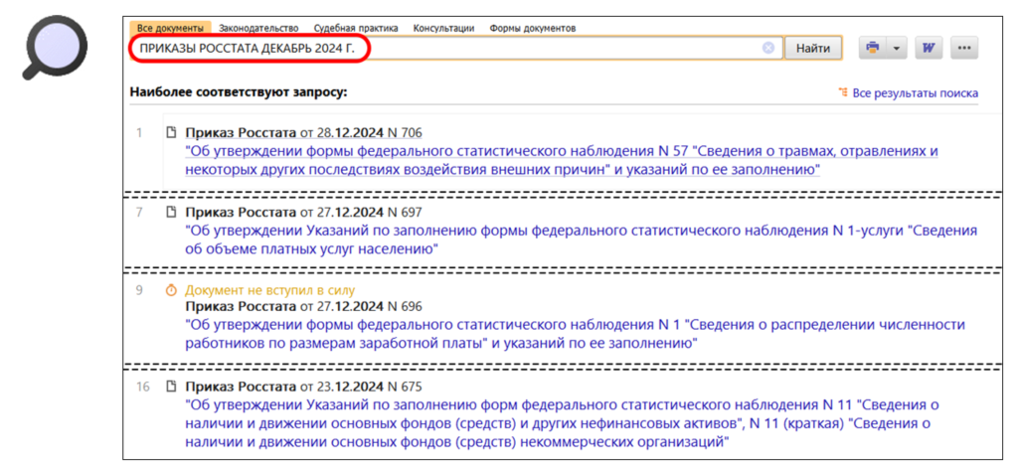The width and height of the screenshot is (1018, 471).
Task: Click result number 9
Action: click(x=139, y=290)
